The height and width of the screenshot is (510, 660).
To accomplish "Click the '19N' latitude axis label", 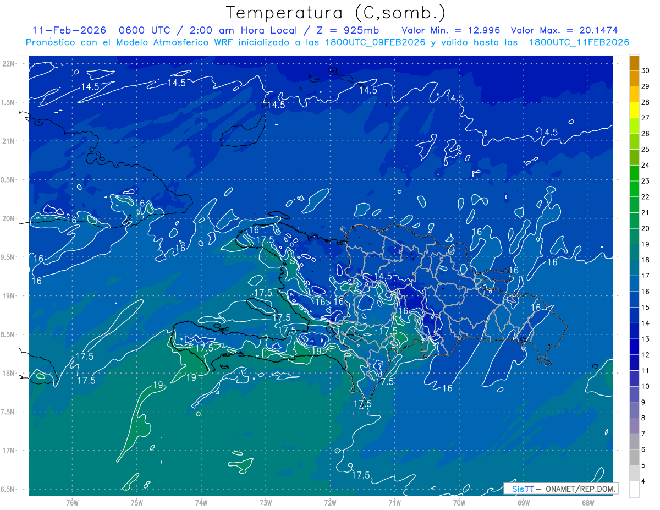I will tap(9, 296).
